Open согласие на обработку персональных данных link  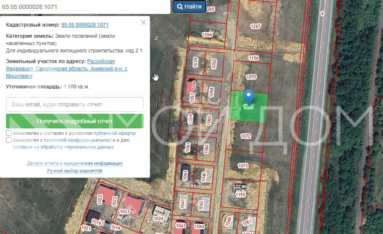[63, 147]
